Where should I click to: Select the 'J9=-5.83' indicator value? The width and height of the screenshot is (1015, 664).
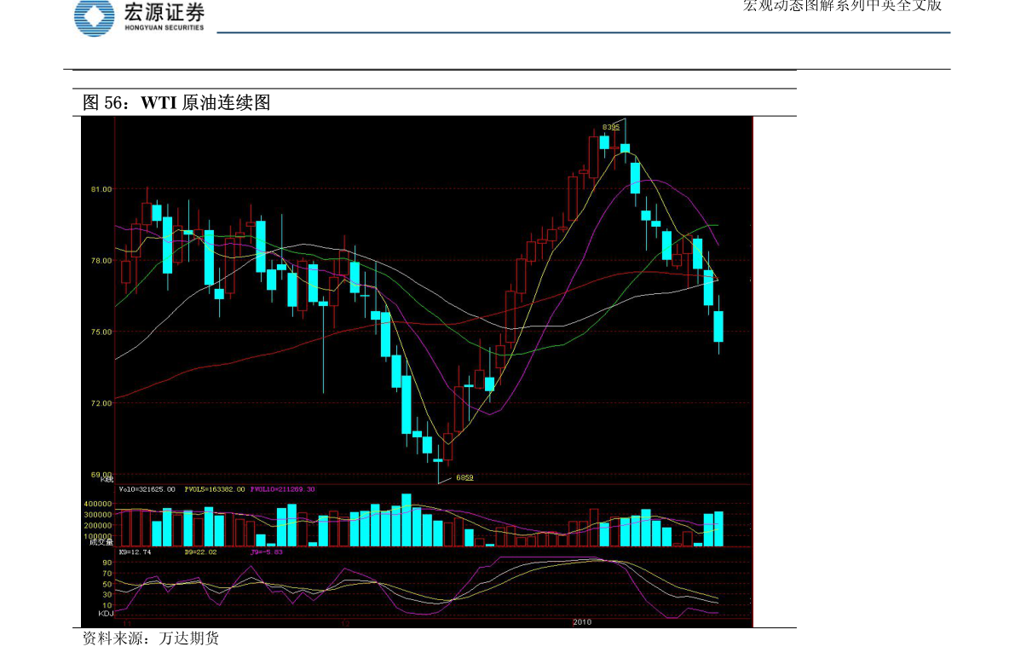(x=267, y=552)
